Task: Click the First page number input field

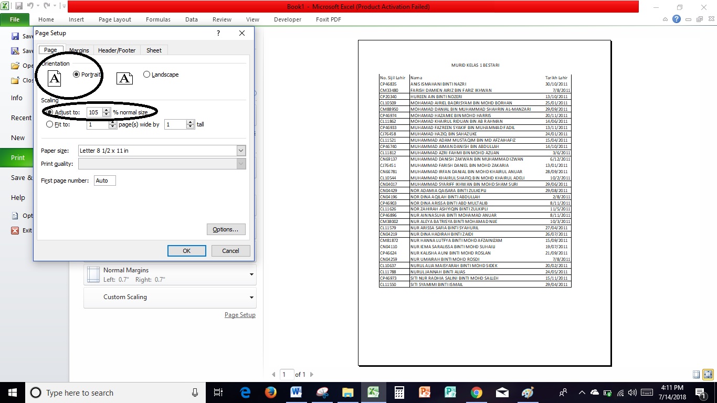Action: coord(104,180)
